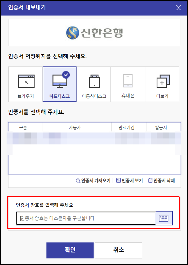
Task: Click the 구분 column header
Action: (25, 127)
